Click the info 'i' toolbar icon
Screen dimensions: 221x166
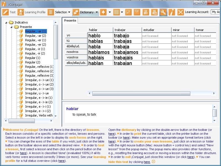point(172,12)
